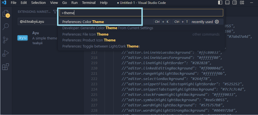Screen dimensions: 258x115
Task: Minimize the Visual Studio Code window
Action: click(x=252, y=2)
